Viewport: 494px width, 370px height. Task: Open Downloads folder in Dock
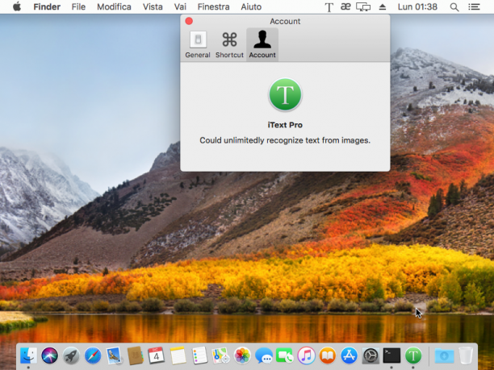tap(444, 355)
